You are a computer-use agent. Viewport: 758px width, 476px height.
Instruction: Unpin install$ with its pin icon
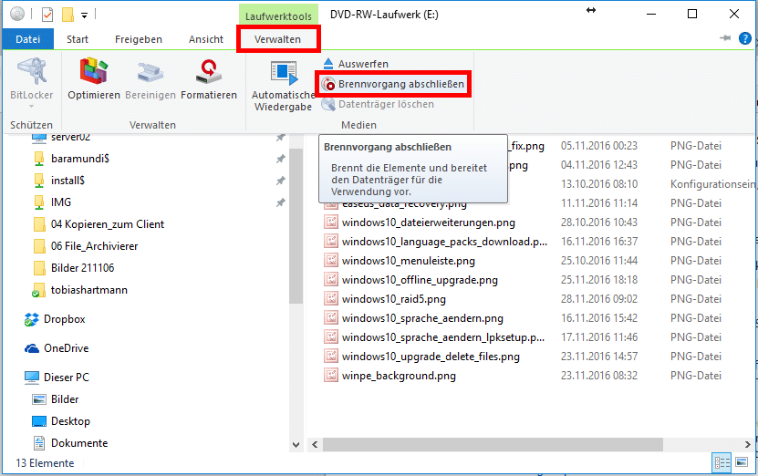(280, 181)
